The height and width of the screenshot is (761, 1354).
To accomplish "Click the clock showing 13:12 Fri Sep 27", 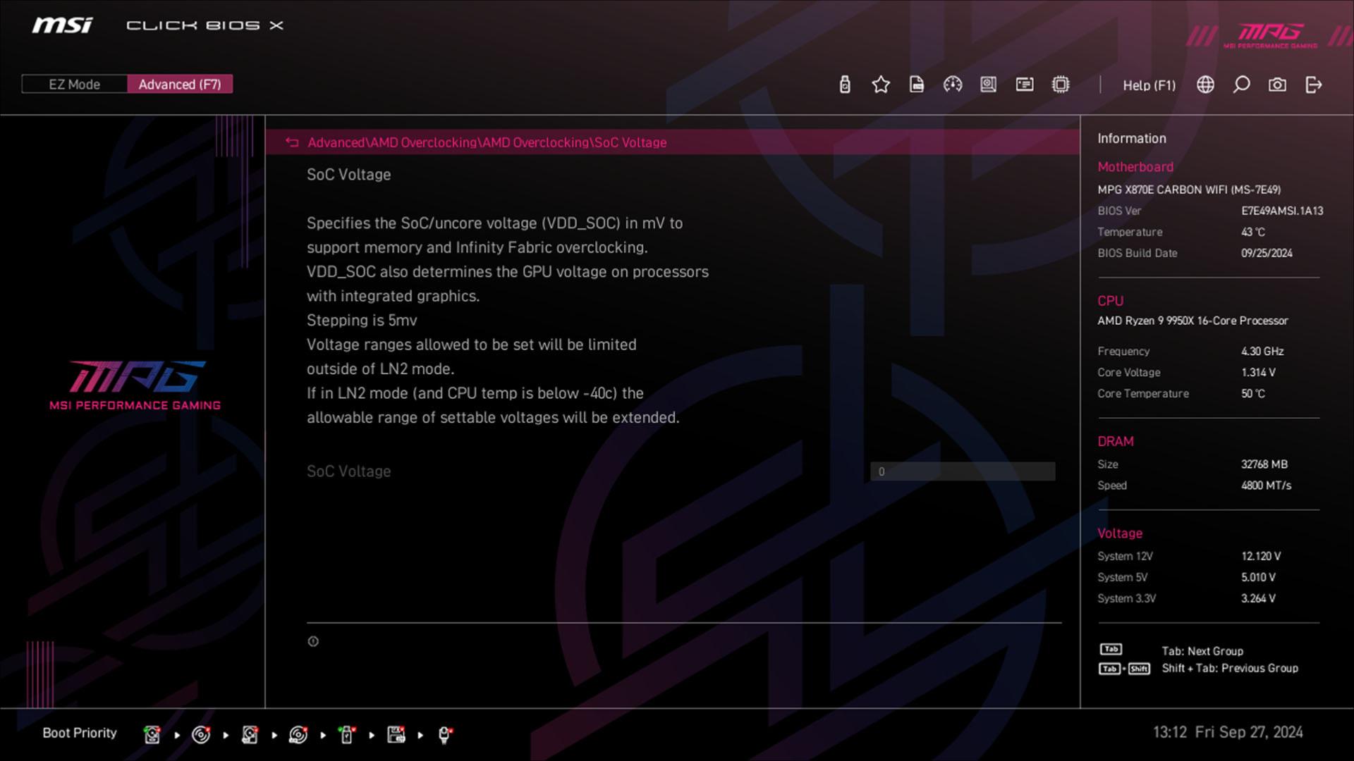I will pos(1228,732).
